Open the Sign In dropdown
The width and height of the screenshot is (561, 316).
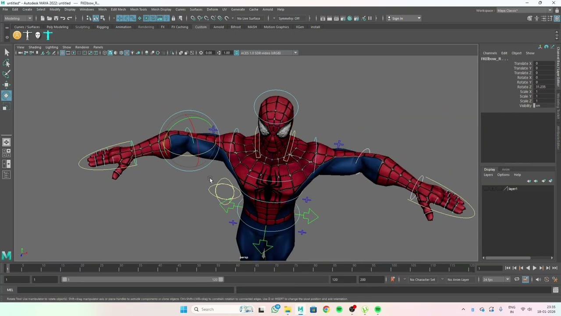coord(404,18)
